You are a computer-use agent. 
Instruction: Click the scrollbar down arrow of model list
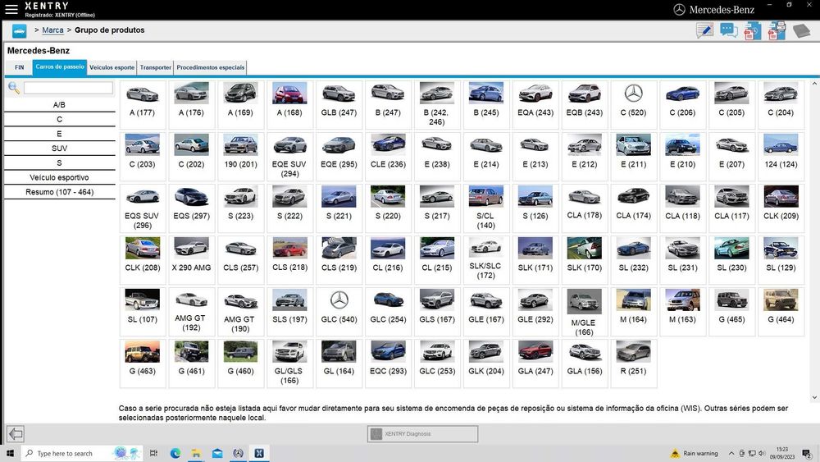(814, 397)
